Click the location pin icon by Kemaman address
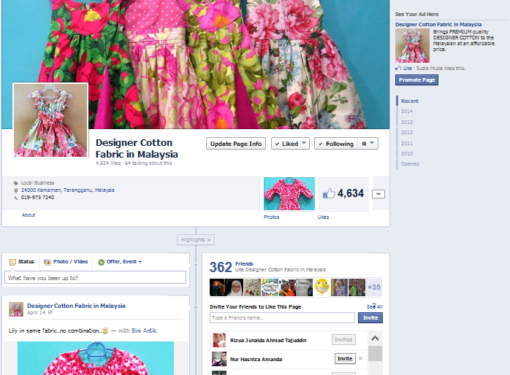510x375 pixels. tap(16, 190)
